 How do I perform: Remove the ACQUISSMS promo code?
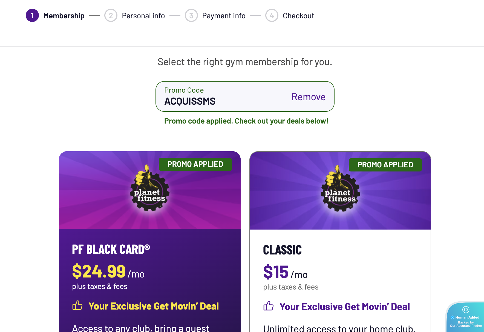308,97
